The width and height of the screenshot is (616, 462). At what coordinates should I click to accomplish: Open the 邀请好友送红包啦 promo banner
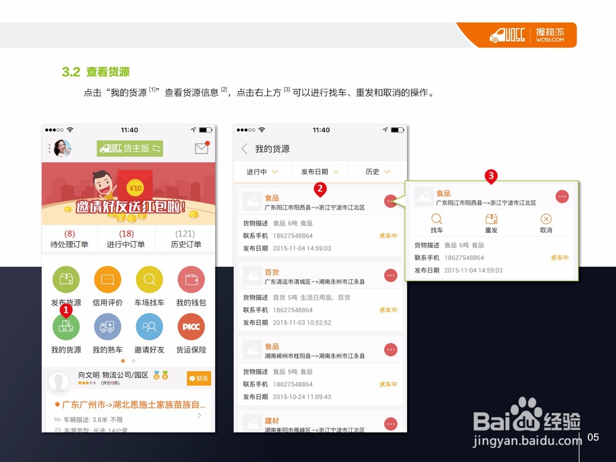[x=129, y=193]
